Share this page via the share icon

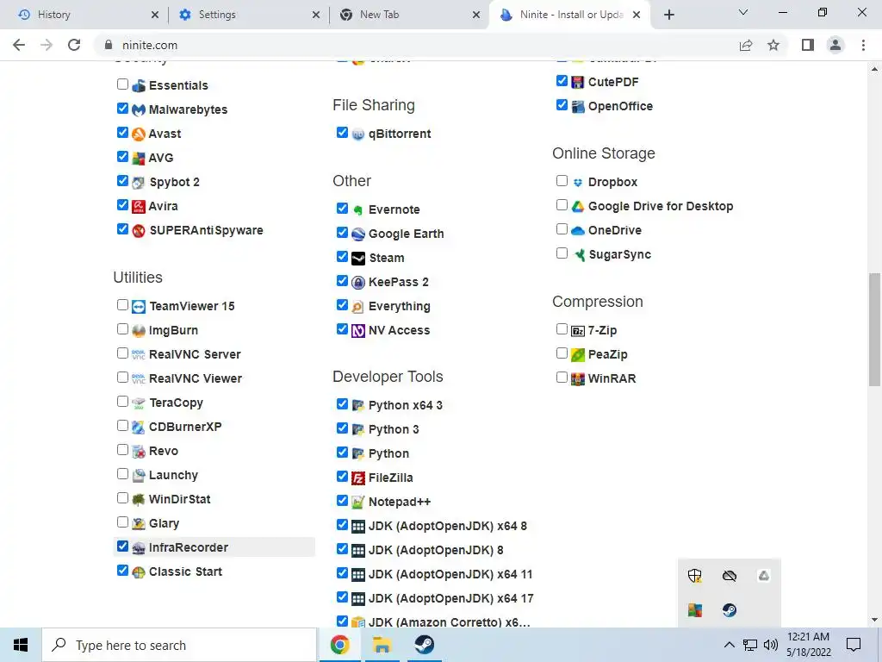point(746,45)
